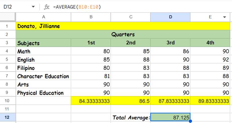Select the column E header letter
The height and width of the screenshot is (123, 232).
click(x=210, y=17)
